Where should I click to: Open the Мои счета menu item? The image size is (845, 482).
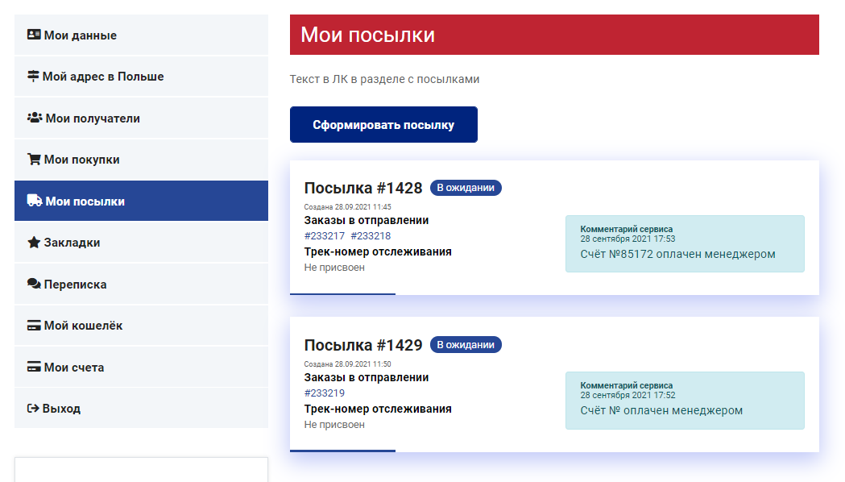pos(74,368)
